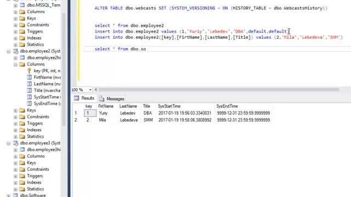351x197 pixels.
Task: Expand Statistics folder of dbo.employee3
Action: click(x=15, y=189)
